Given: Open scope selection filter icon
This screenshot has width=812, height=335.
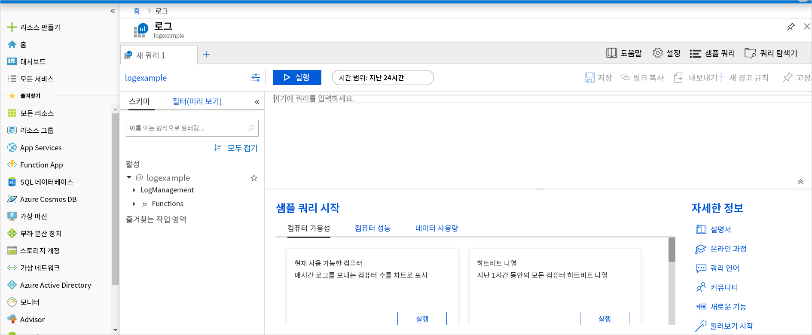Looking at the screenshot, I should 256,78.
